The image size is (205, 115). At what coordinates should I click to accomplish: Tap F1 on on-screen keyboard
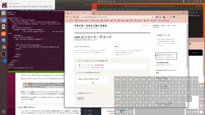click(124, 80)
